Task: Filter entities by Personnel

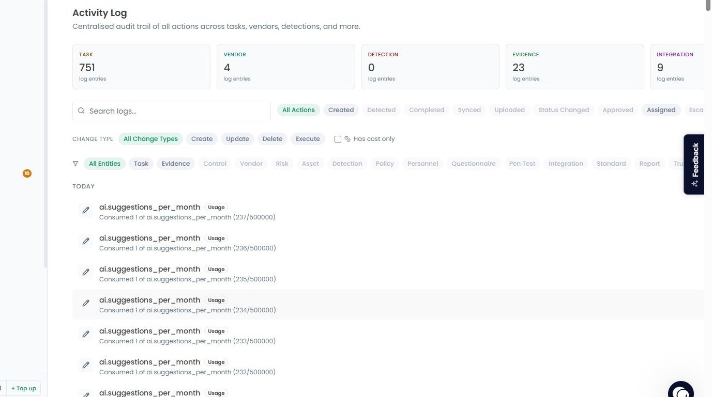Action: 422,164
